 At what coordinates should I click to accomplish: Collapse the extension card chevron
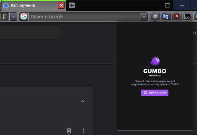pyautogui.click(x=83, y=101)
